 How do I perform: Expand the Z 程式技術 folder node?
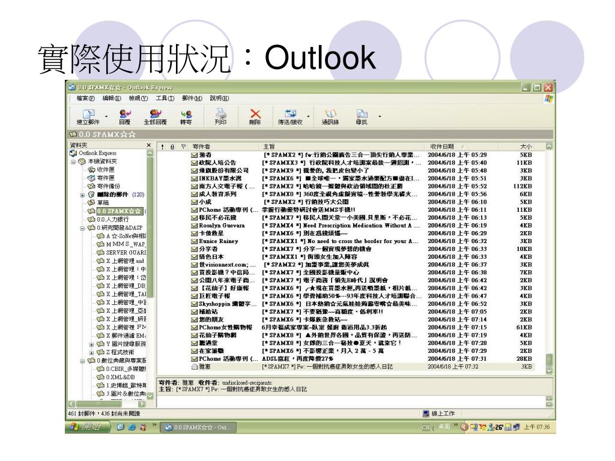pyautogui.click(x=92, y=352)
